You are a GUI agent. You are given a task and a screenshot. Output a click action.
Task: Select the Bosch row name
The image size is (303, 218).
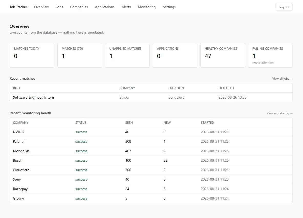coord(18,160)
